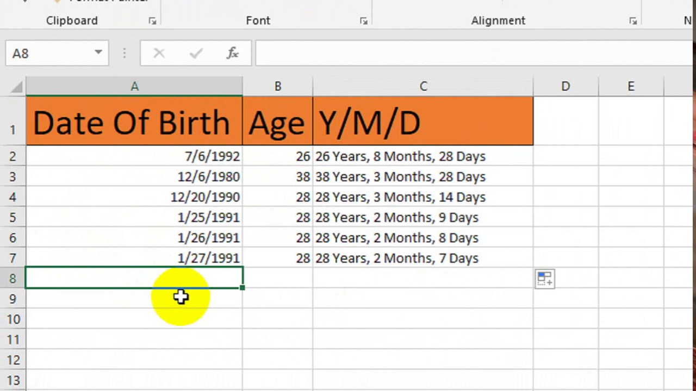Image resolution: width=696 pixels, height=391 pixels.
Task: Select column C header
Action: [x=423, y=87]
